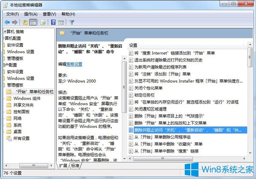
Task: Toggle the action pane toolbar icon
Action: (61, 23)
